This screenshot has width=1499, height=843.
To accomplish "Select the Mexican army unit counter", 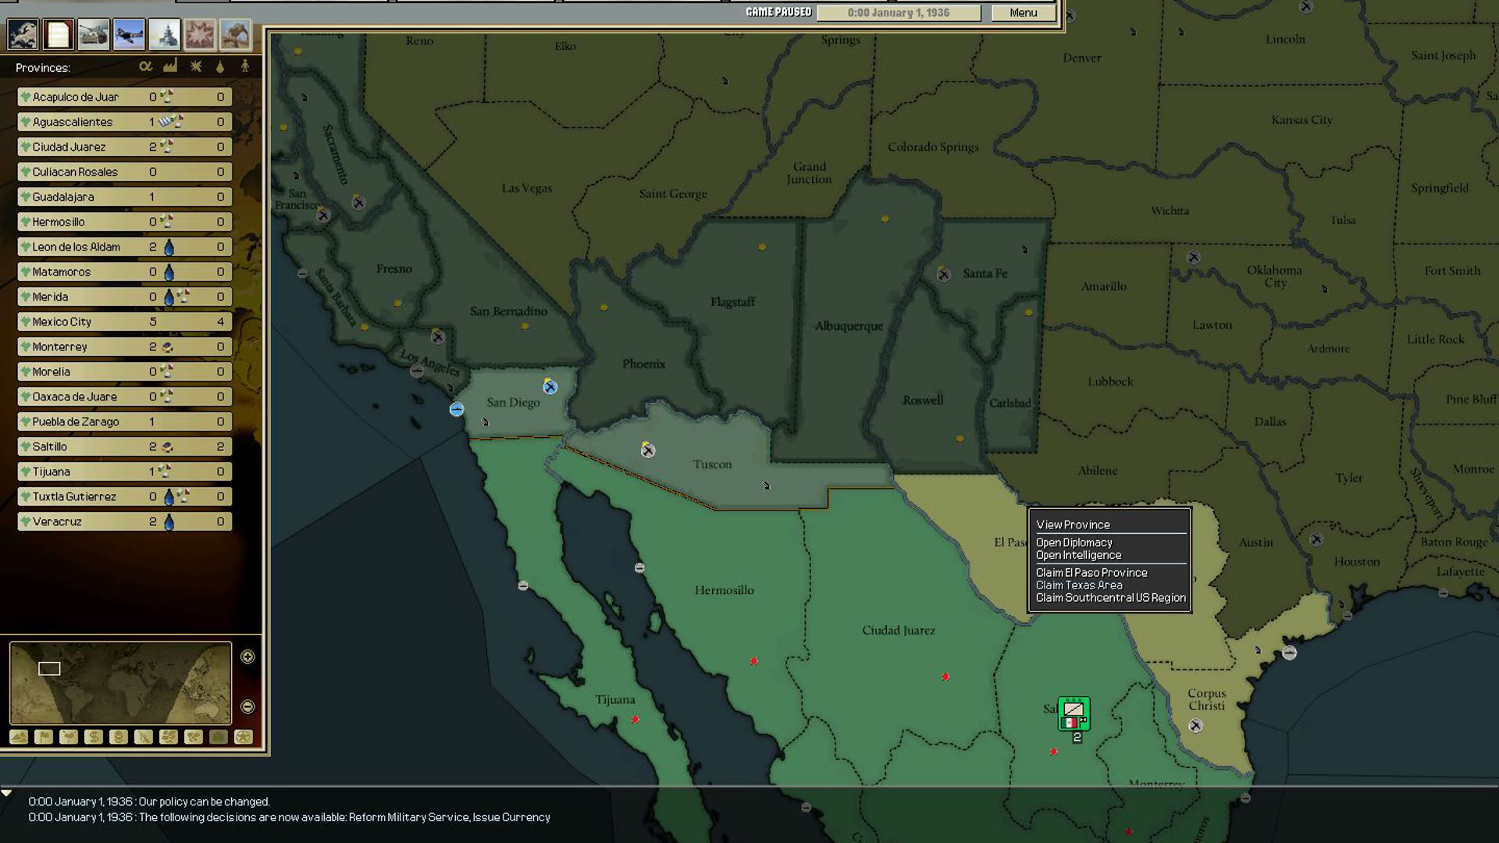I will 1074,714.
